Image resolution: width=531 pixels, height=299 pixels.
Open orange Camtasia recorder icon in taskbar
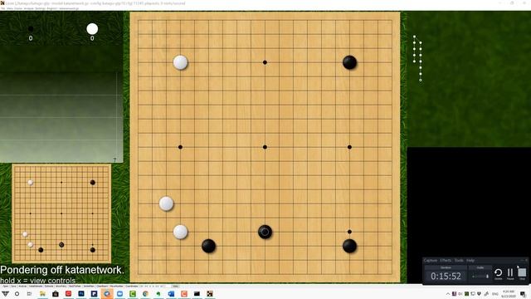point(184,293)
